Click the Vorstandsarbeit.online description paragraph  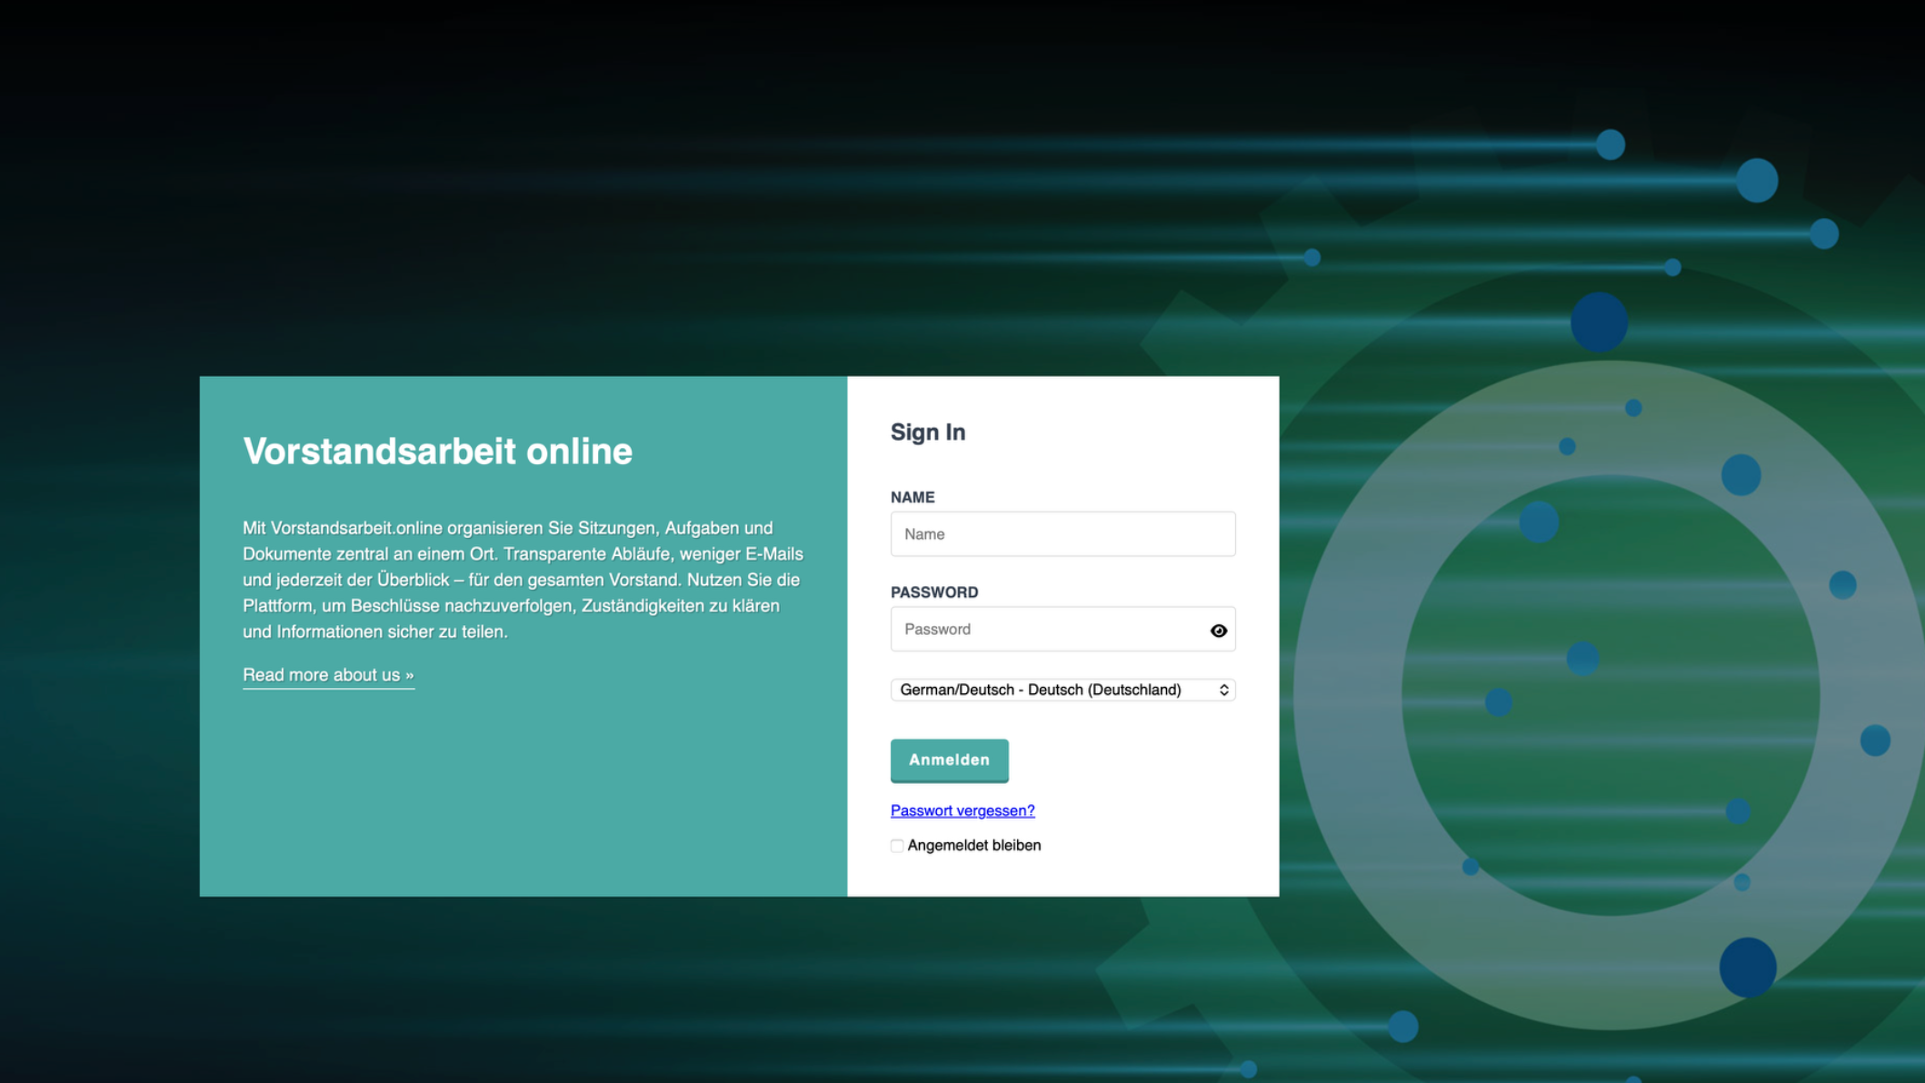point(523,580)
